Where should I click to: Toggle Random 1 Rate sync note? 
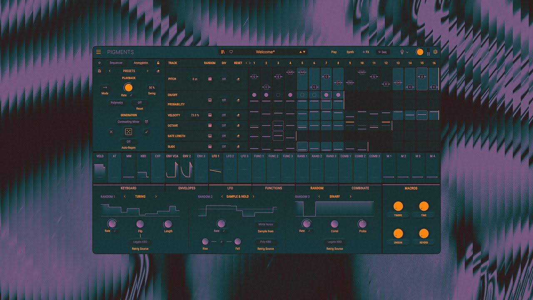(115, 231)
